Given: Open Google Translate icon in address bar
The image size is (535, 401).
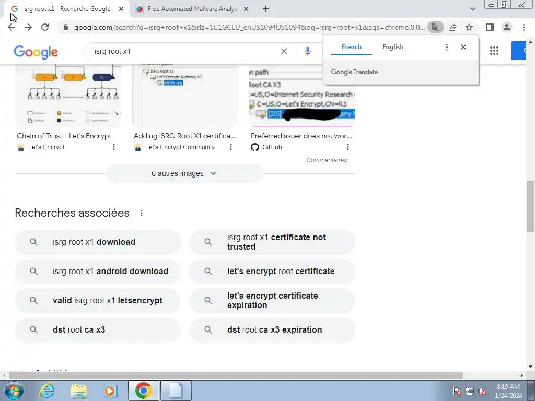Looking at the screenshot, I should [x=435, y=27].
